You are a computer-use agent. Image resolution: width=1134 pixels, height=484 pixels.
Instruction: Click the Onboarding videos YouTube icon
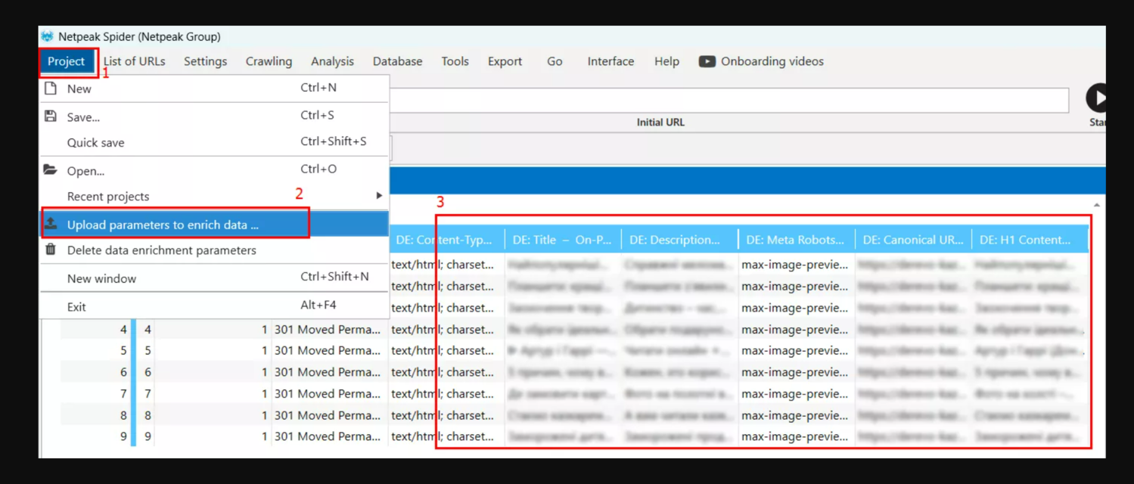pos(707,61)
